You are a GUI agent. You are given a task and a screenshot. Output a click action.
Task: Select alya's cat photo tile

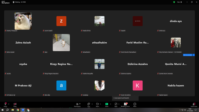tap(61, 43)
